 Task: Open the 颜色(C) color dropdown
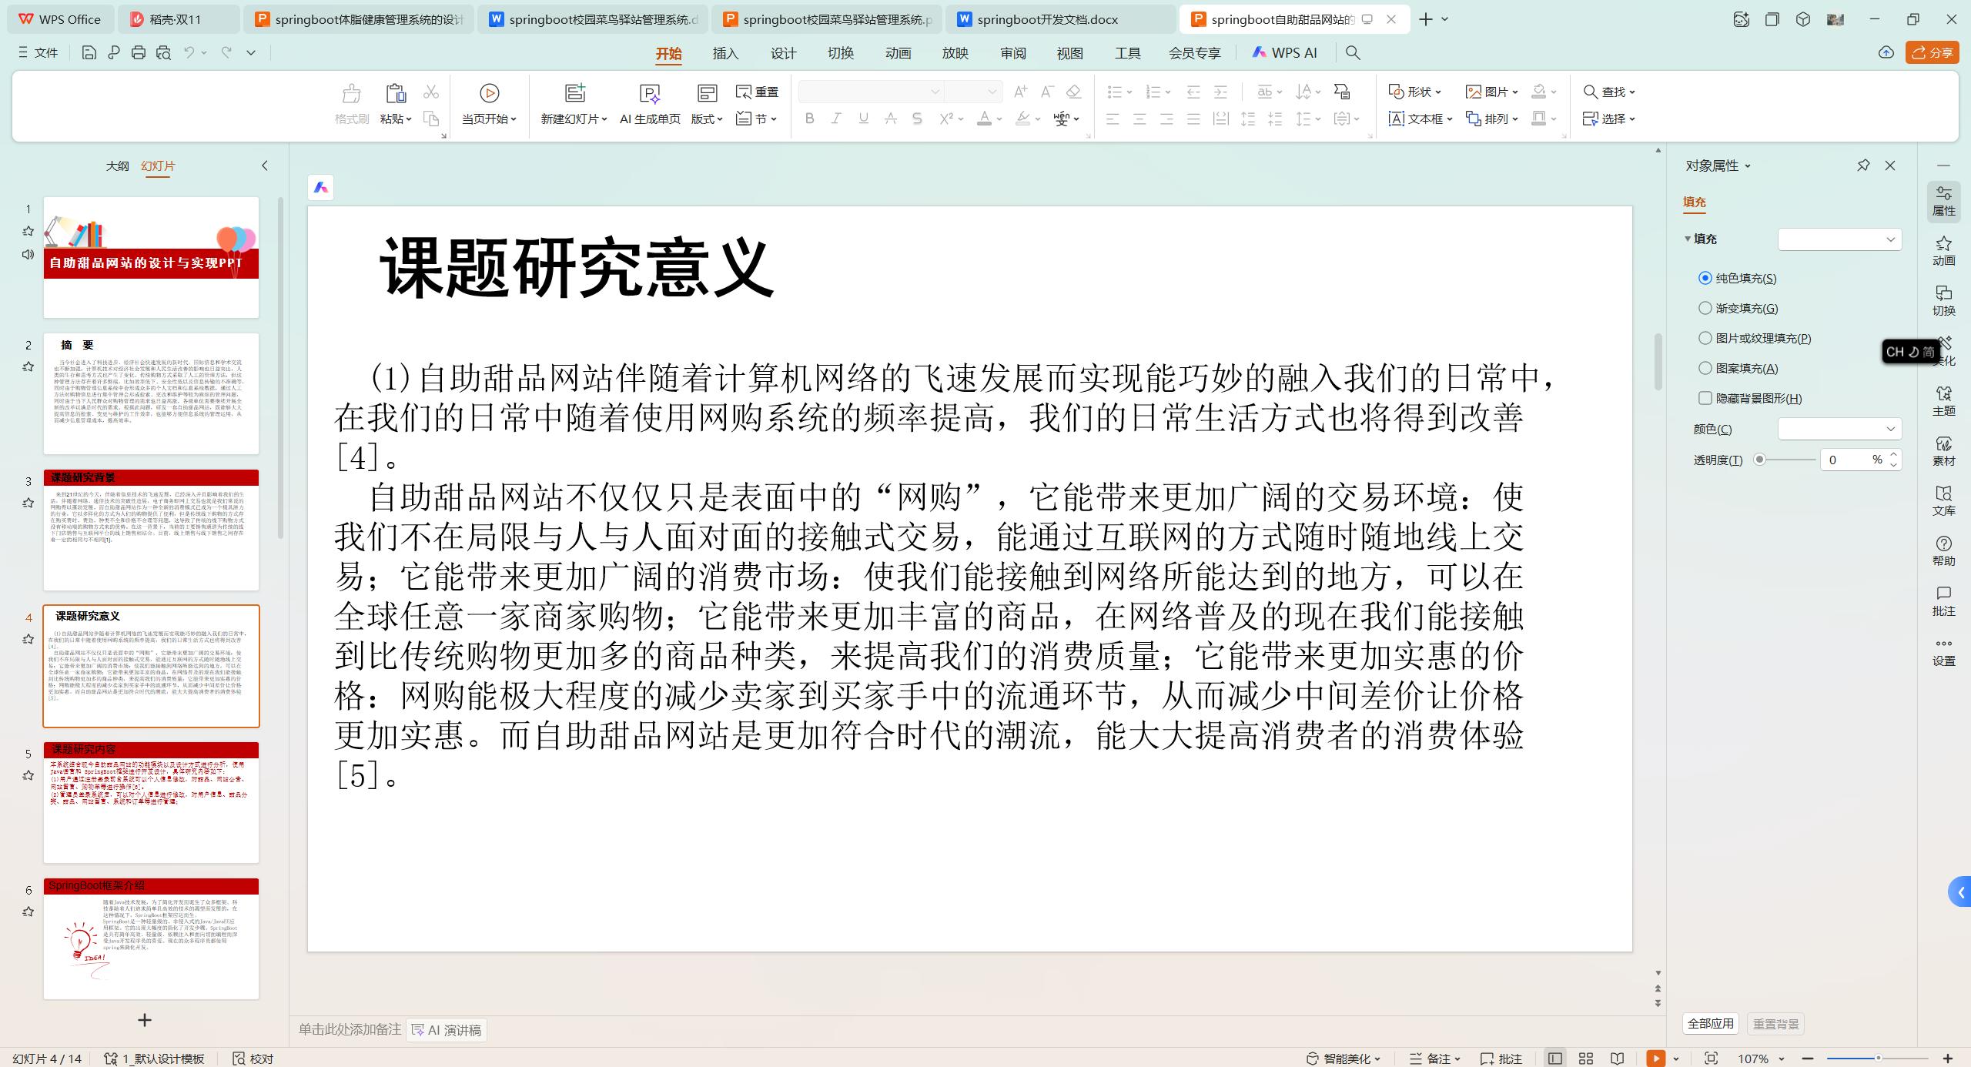pyautogui.click(x=1839, y=429)
